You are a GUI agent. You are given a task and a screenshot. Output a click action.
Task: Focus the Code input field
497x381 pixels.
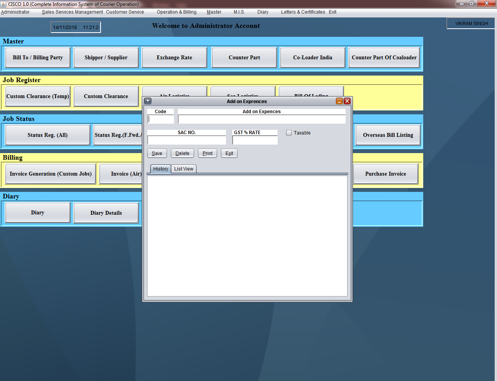(x=160, y=119)
